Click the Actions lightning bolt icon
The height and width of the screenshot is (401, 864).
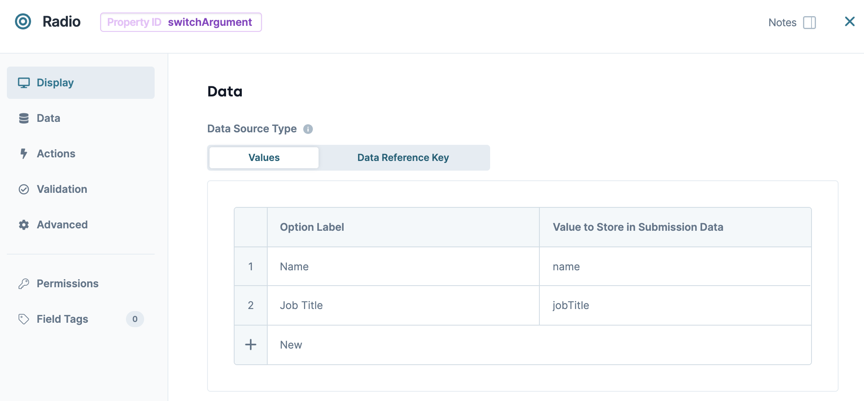click(x=24, y=154)
